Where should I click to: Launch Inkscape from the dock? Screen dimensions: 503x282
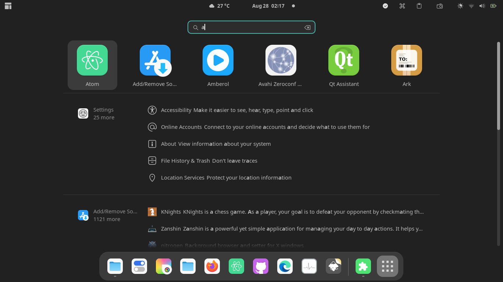coord(333,266)
